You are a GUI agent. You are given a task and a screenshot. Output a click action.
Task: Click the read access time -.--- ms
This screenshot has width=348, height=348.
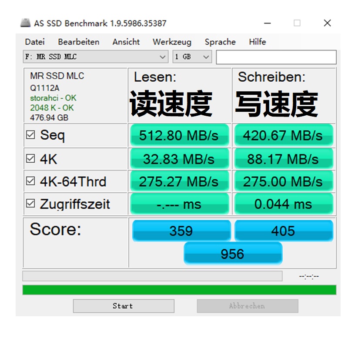[x=180, y=204]
